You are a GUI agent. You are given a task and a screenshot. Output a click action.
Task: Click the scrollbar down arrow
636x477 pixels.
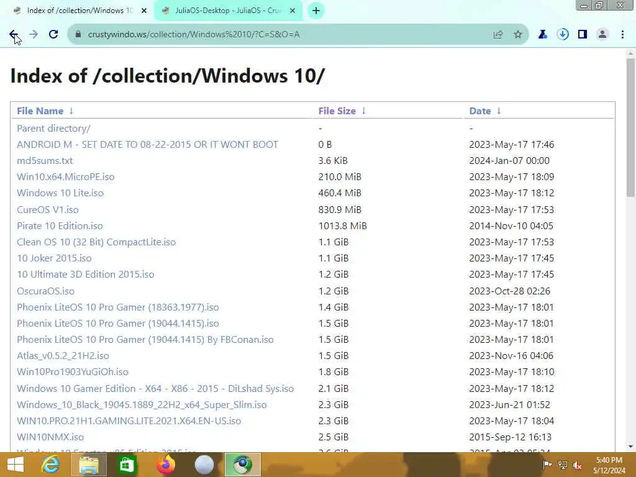pyautogui.click(x=630, y=447)
